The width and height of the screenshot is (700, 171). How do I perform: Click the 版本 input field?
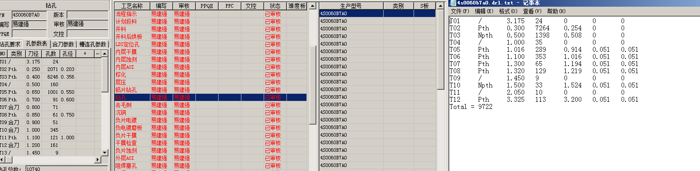(87, 15)
